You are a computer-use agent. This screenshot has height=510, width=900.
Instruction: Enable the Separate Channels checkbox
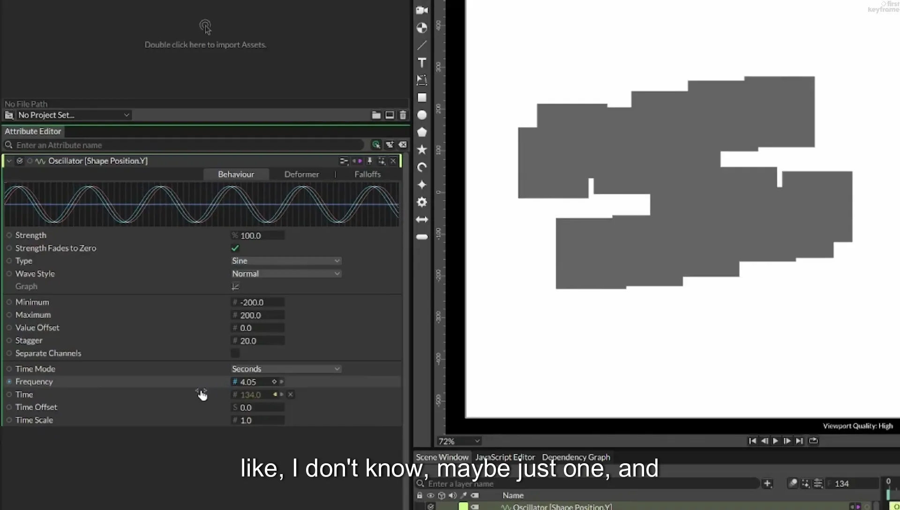point(235,353)
